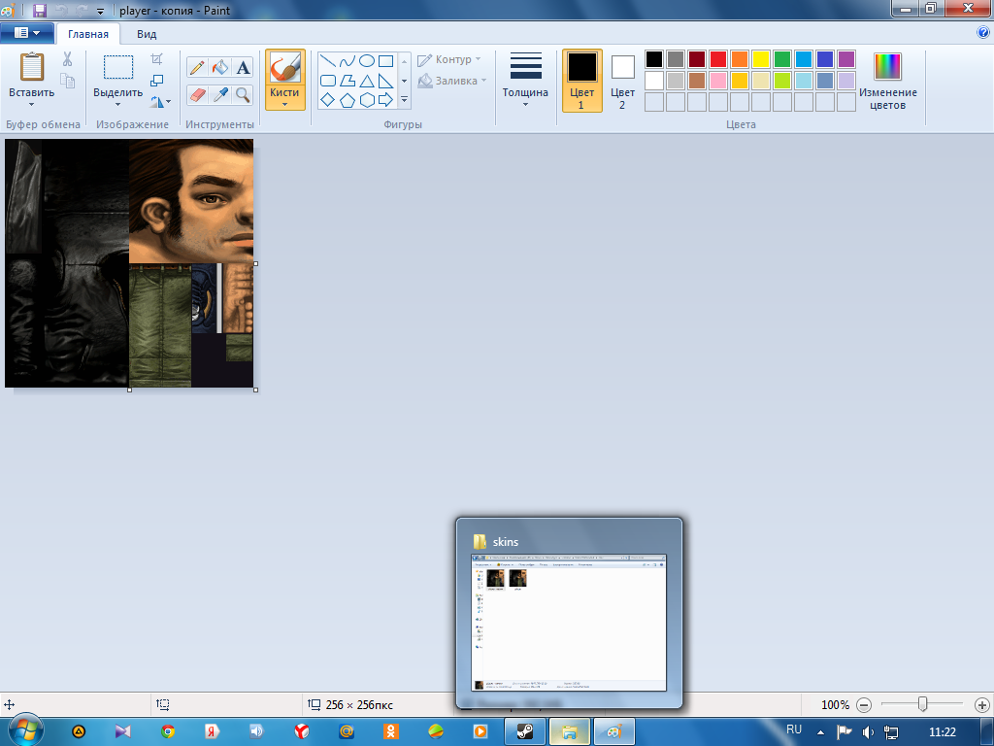Open the Quick Access Toolbar customize arrow

click(100, 11)
